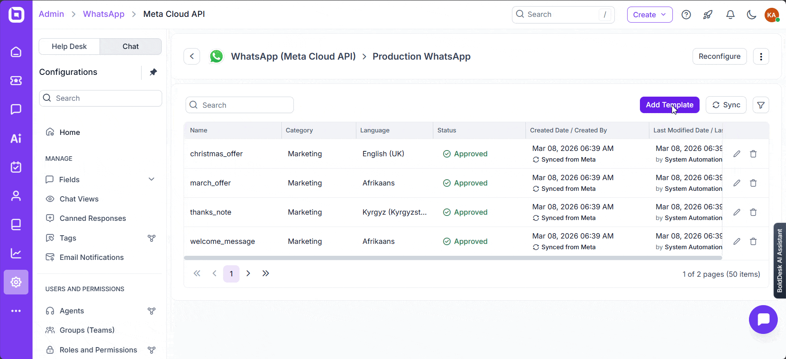Toggle dark mode moon icon

751,15
